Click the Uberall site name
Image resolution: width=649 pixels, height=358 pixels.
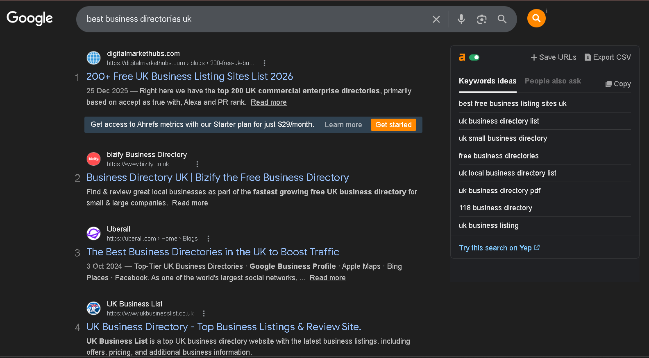(x=118, y=229)
